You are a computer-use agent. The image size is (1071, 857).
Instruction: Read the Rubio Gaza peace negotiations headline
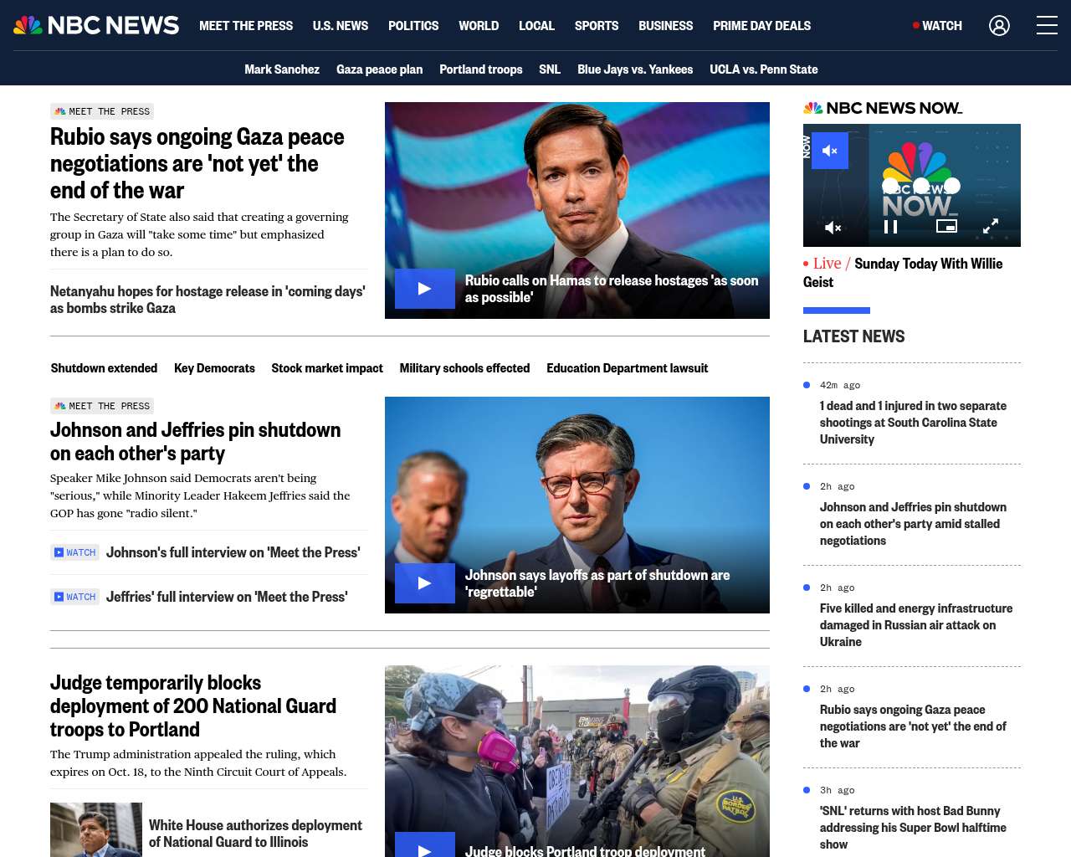pos(197,163)
